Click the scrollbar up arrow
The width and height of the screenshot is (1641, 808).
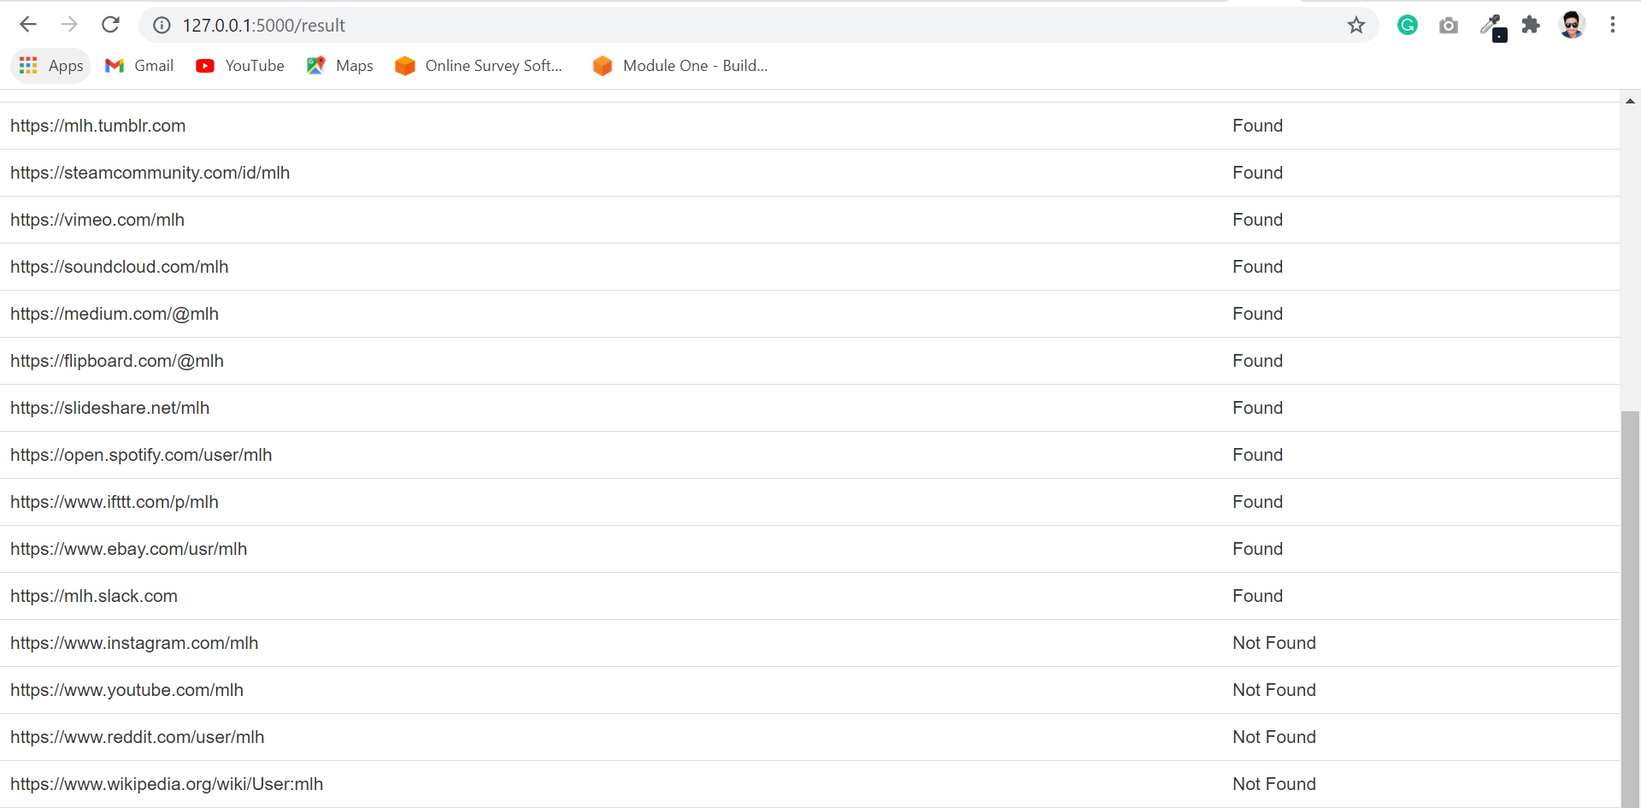pos(1630,101)
